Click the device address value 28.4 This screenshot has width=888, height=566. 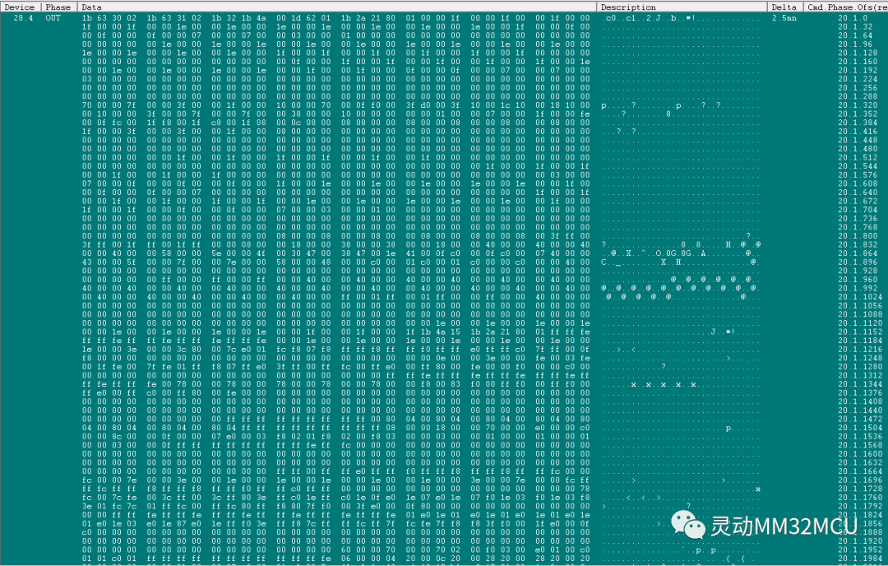pyautogui.click(x=22, y=17)
